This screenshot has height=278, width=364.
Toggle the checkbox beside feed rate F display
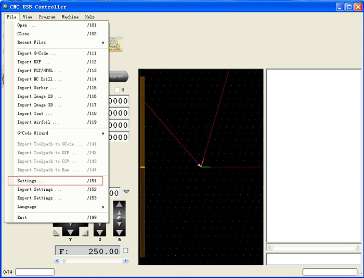pyautogui.click(x=125, y=250)
